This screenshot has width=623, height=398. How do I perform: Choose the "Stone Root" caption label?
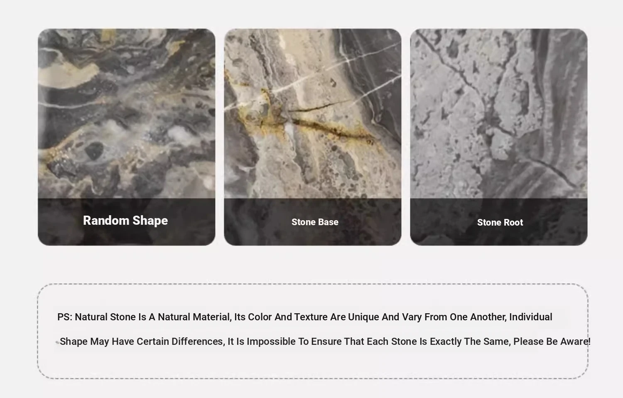[500, 223]
